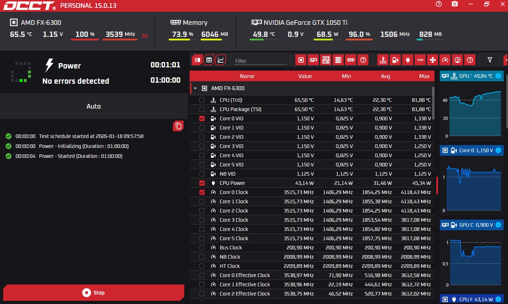Filter by clock speedometer sensor icon
This screenshot has height=304, width=508.
[x=445, y=60]
